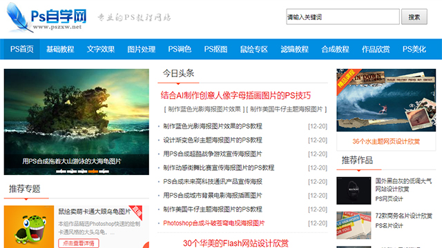Open 制作美国牛仔主题海报图片的PS教程 article
Screen dimensions: 442x248
pos(213,209)
